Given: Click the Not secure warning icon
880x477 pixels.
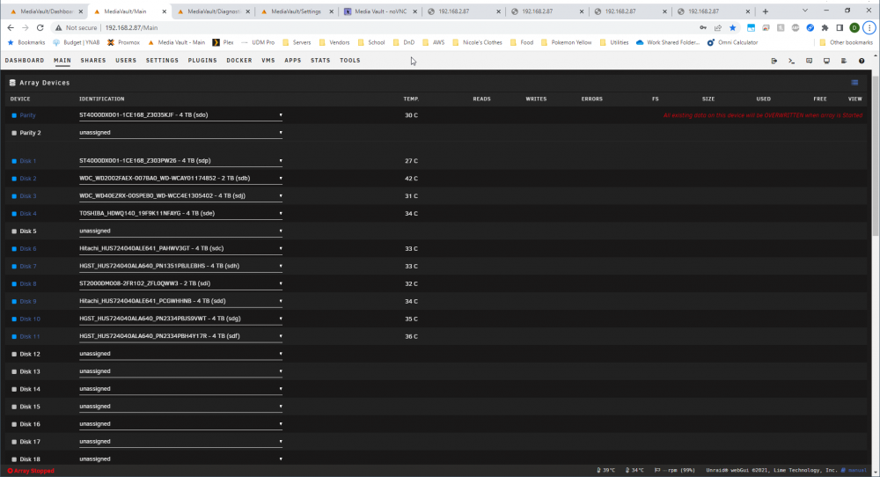Looking at the screenshot, I should point(58,27).
